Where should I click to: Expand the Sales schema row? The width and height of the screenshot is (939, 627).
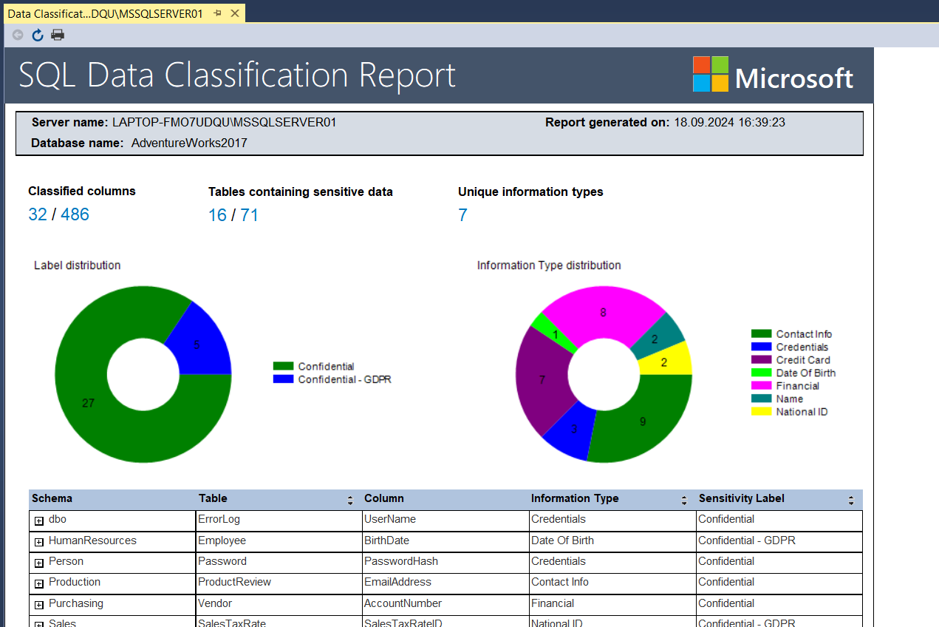(39, 623)
